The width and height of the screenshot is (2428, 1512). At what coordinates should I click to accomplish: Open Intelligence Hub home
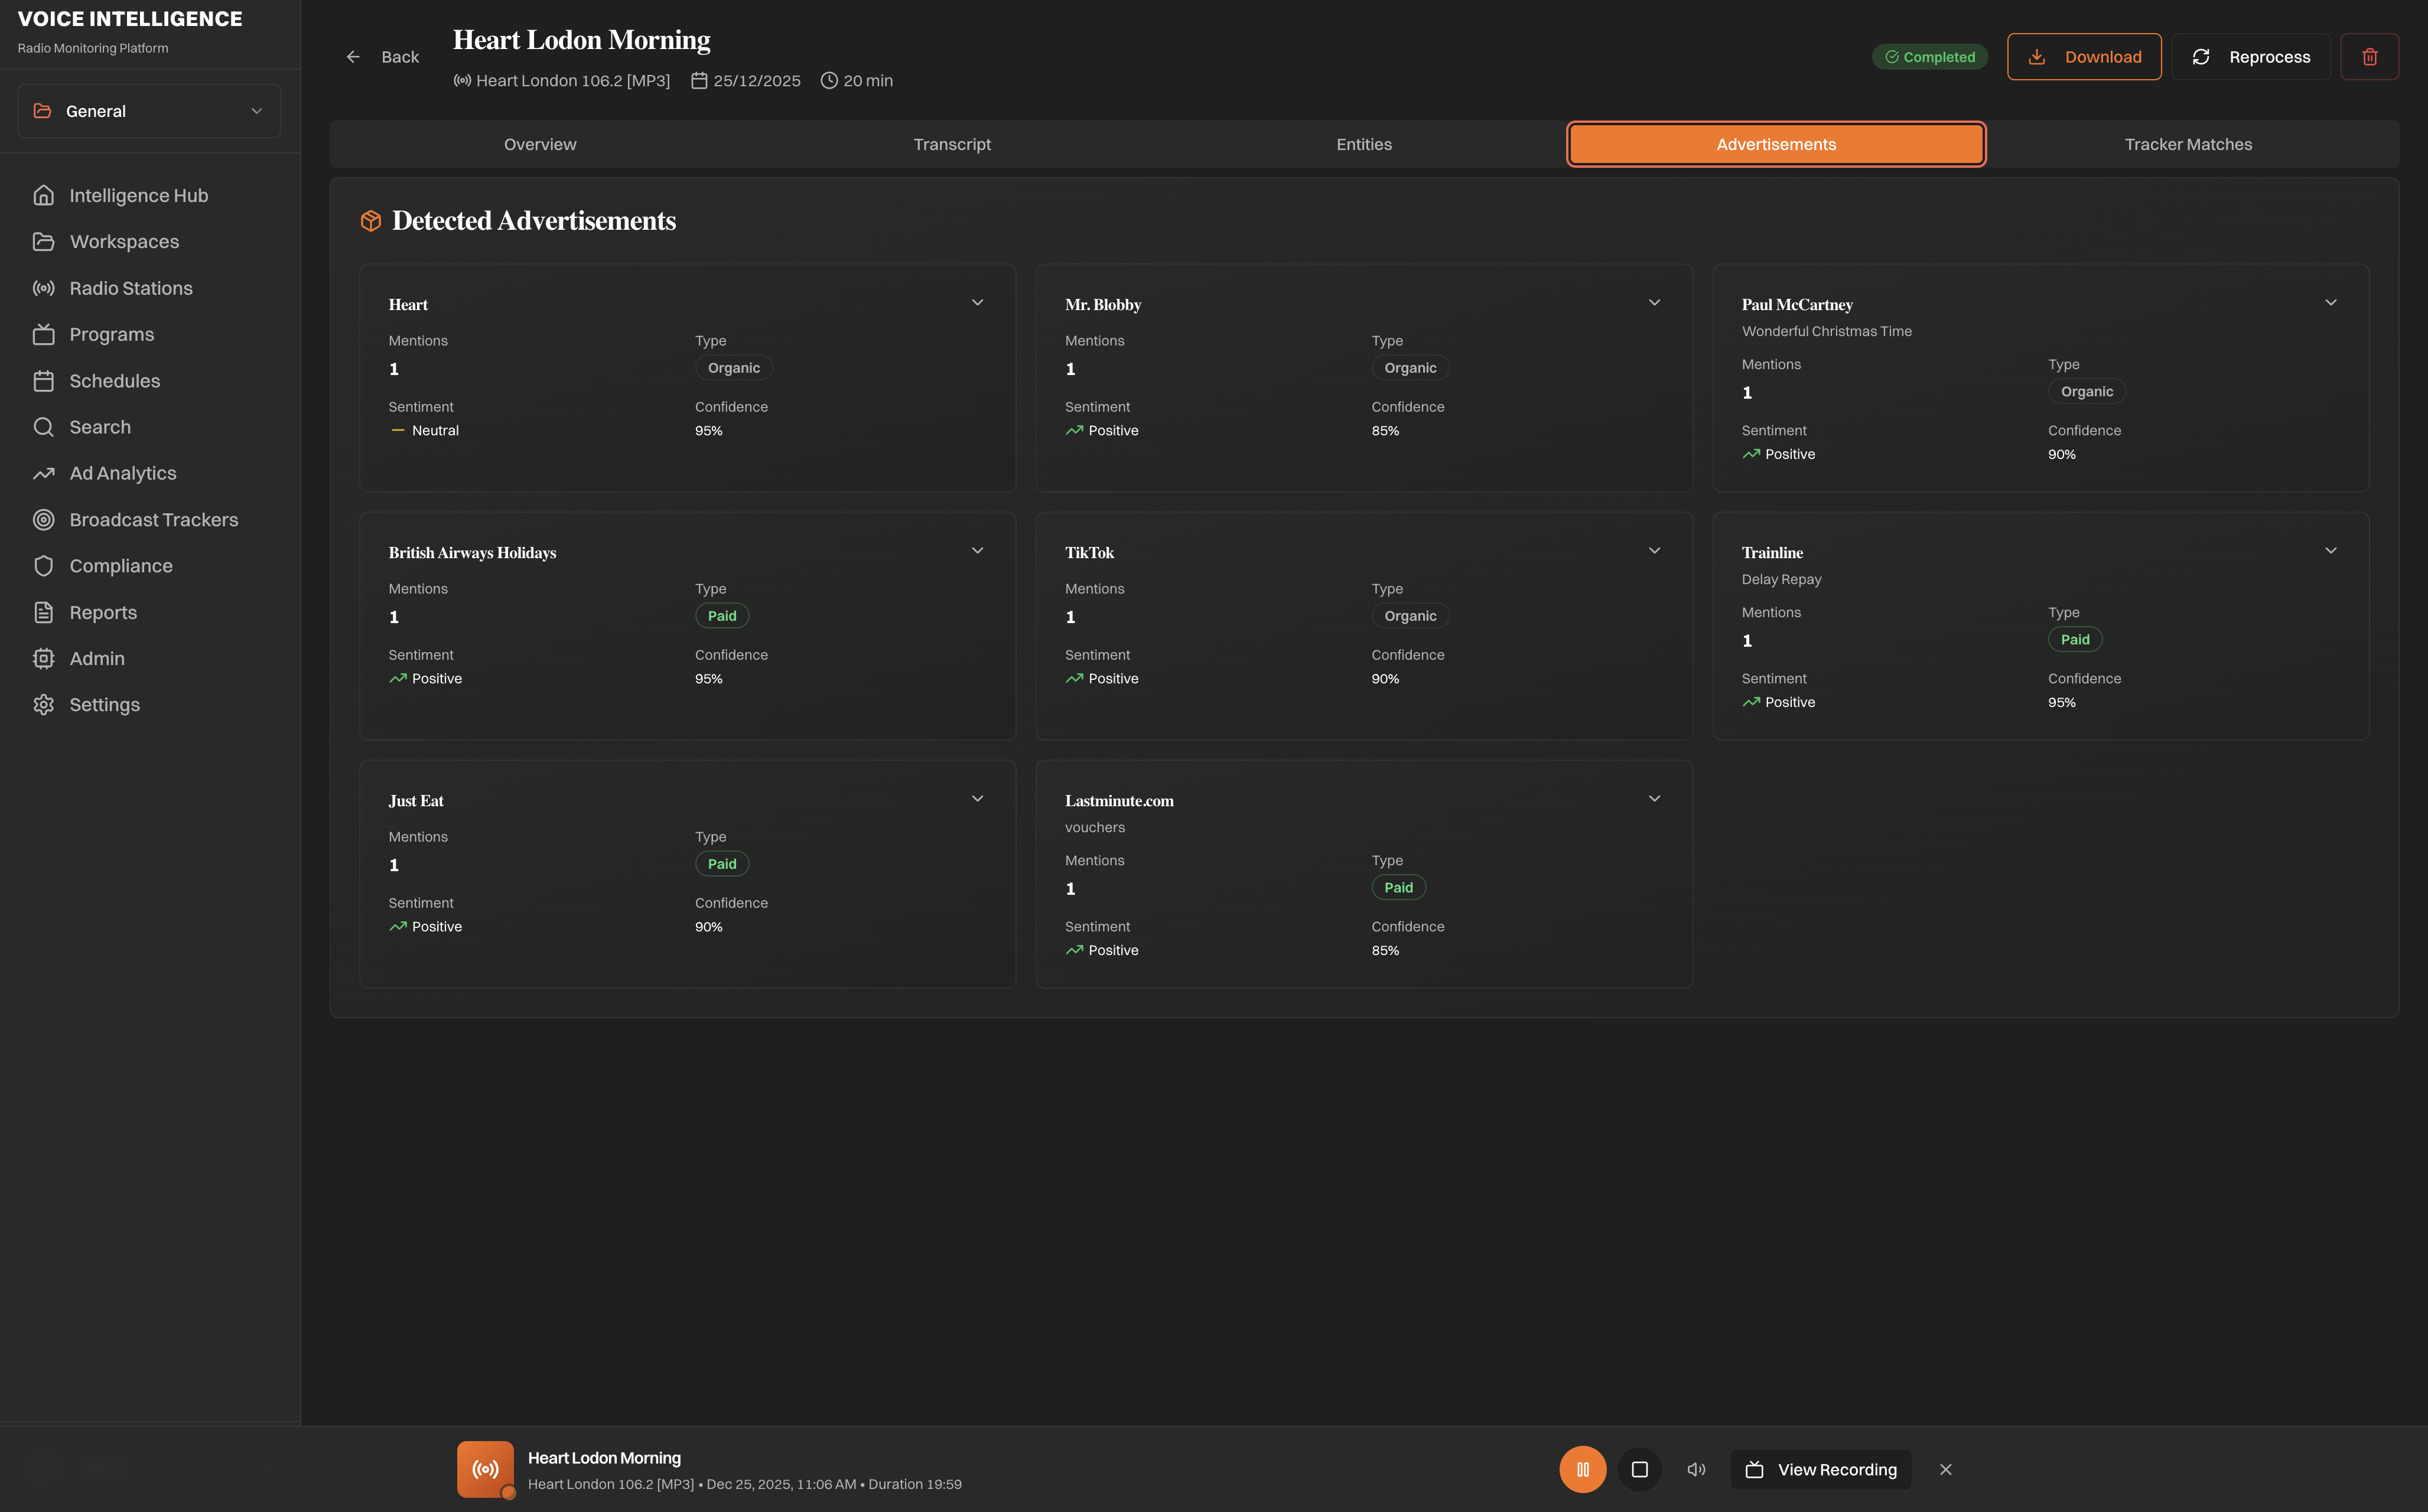coord(138,195)
